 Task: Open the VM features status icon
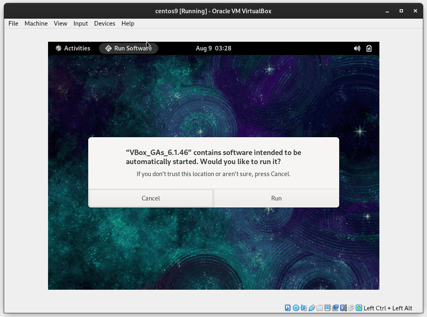[343, 308]
